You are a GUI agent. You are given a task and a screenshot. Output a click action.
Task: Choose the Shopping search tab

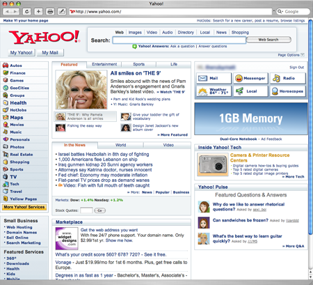[240, 33]
